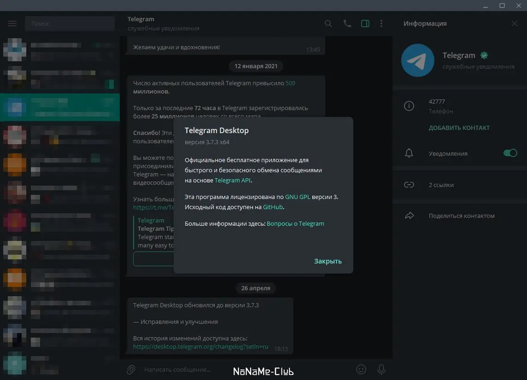Click the версия 3.7.3 x64 text
The width and height of the screenshot is (527, 380).
(207, 142)
